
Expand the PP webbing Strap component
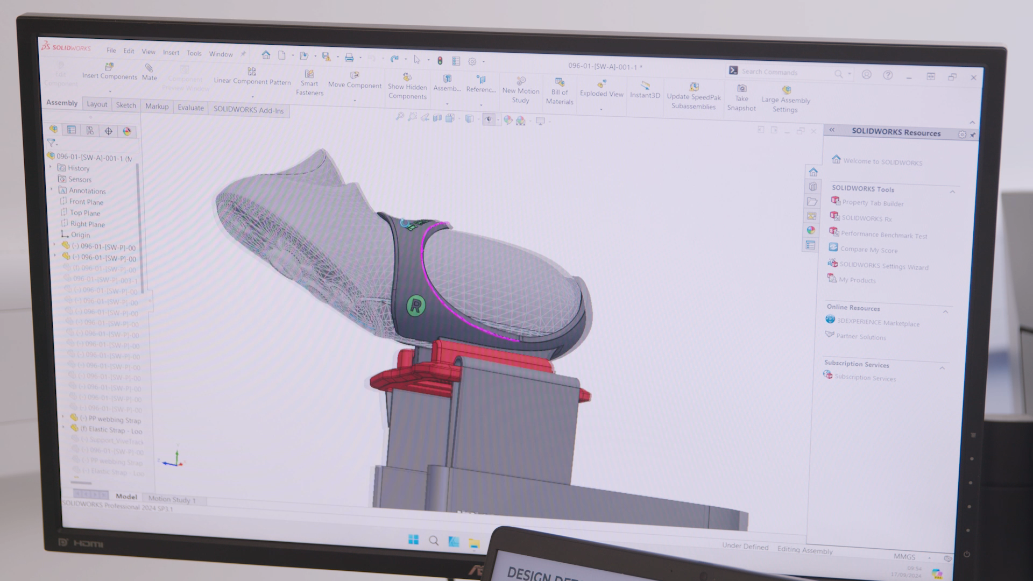point(63,417)
